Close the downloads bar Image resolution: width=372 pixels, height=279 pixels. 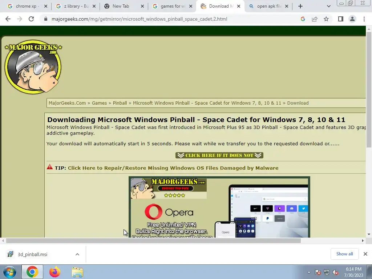point(365,254)
